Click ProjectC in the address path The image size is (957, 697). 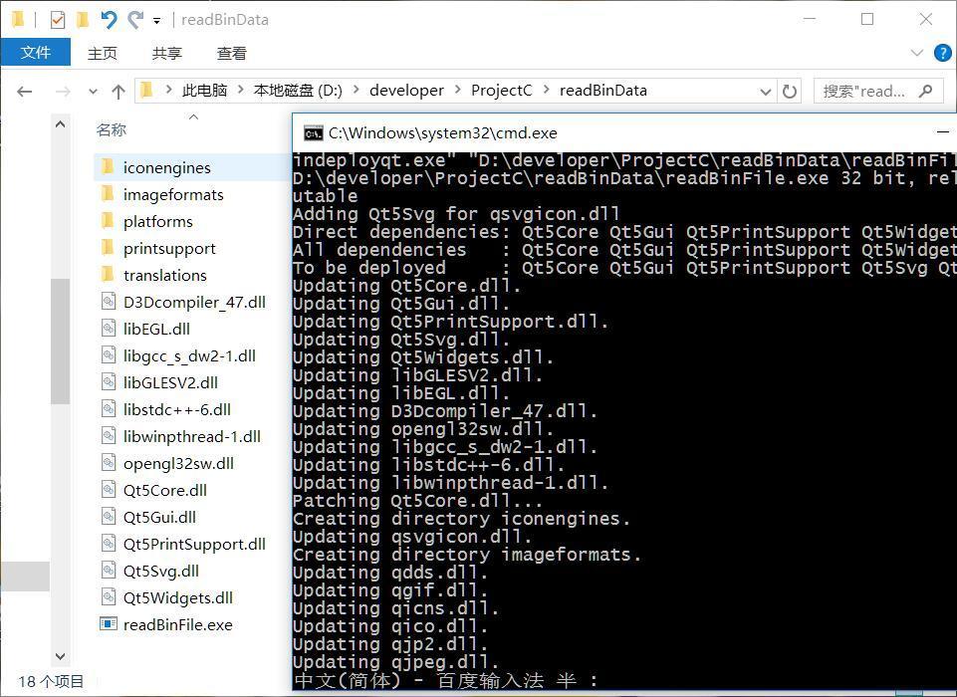[x=502, y=91]
